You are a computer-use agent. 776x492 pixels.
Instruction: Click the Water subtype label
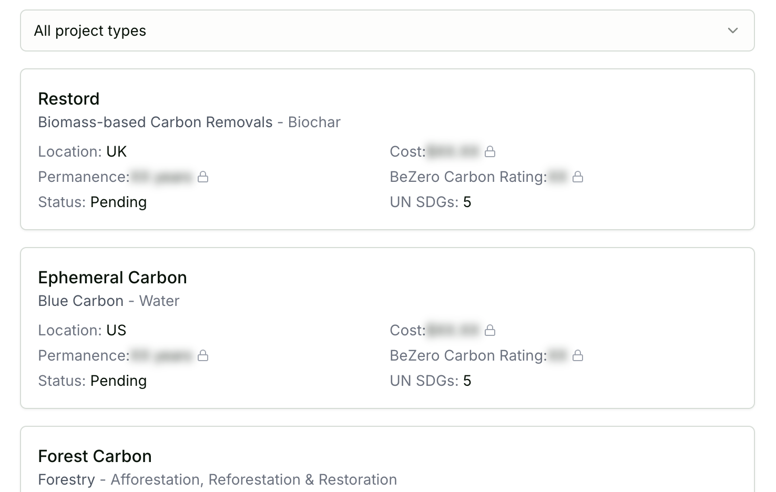(x=159, y=301)
